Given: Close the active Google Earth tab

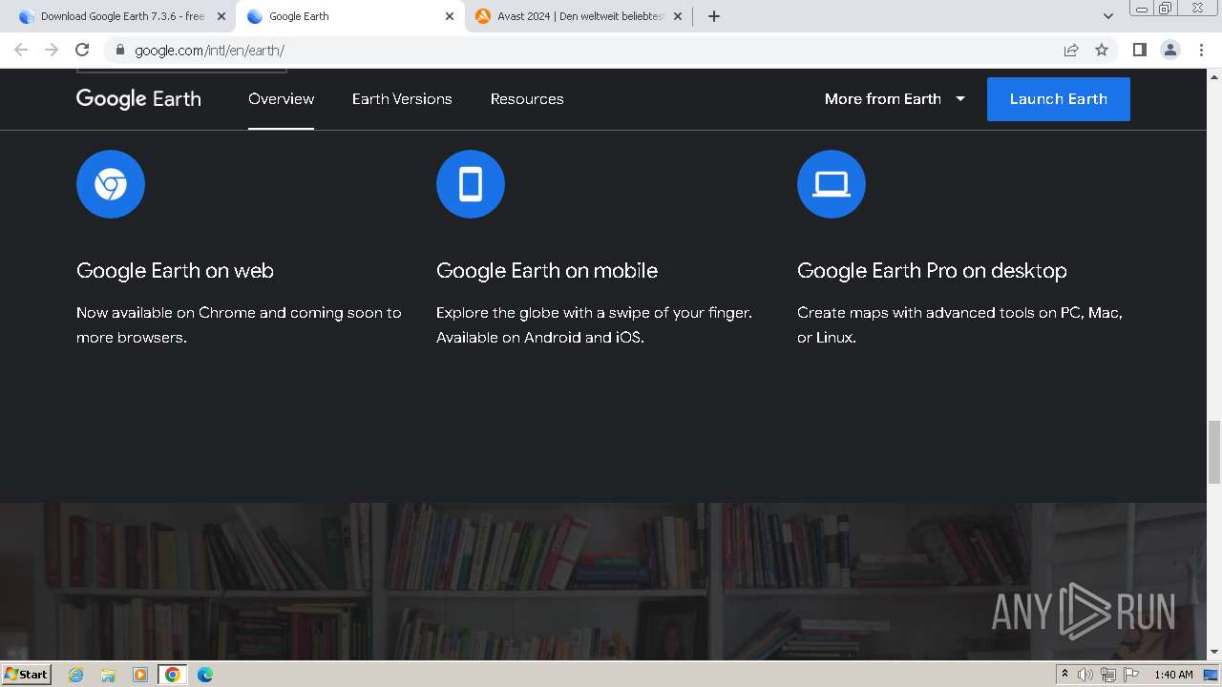Looking at the screenshot, I should [x=450, y=16].
